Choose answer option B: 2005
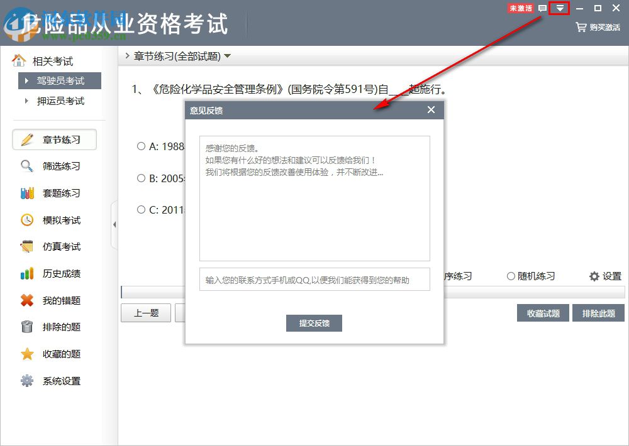Screen dimensions: 629x446 pyautogui.click(x=141, y=178)
